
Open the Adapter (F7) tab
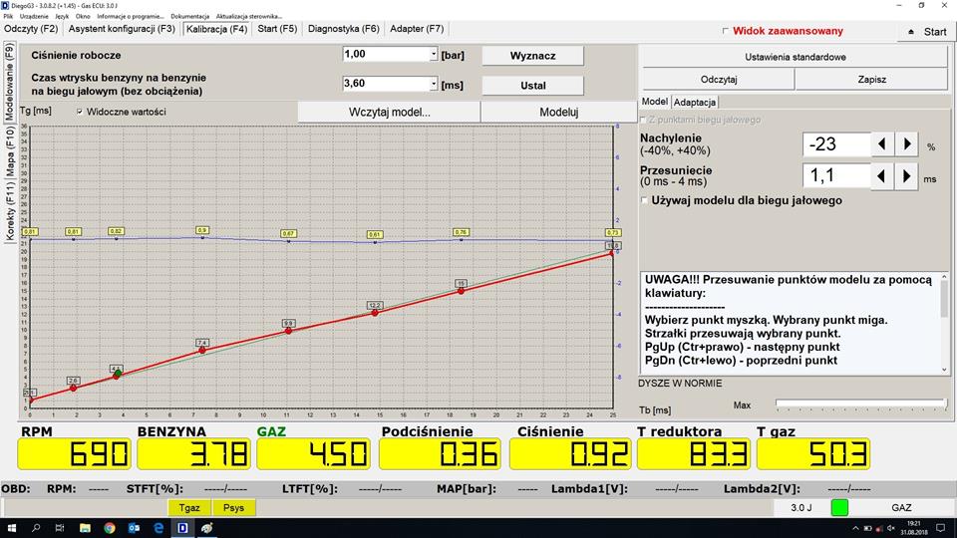(417, 29)
